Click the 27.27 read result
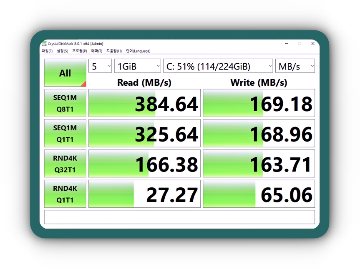This screenshot has width=360, height=269. [144, 194]
